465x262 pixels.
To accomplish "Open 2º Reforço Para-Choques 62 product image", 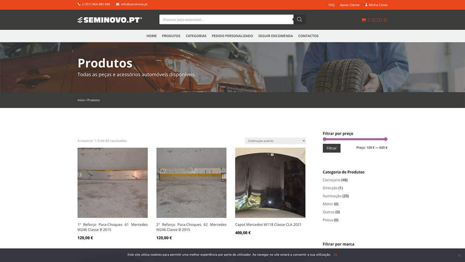I will click(x=191, y=183).
